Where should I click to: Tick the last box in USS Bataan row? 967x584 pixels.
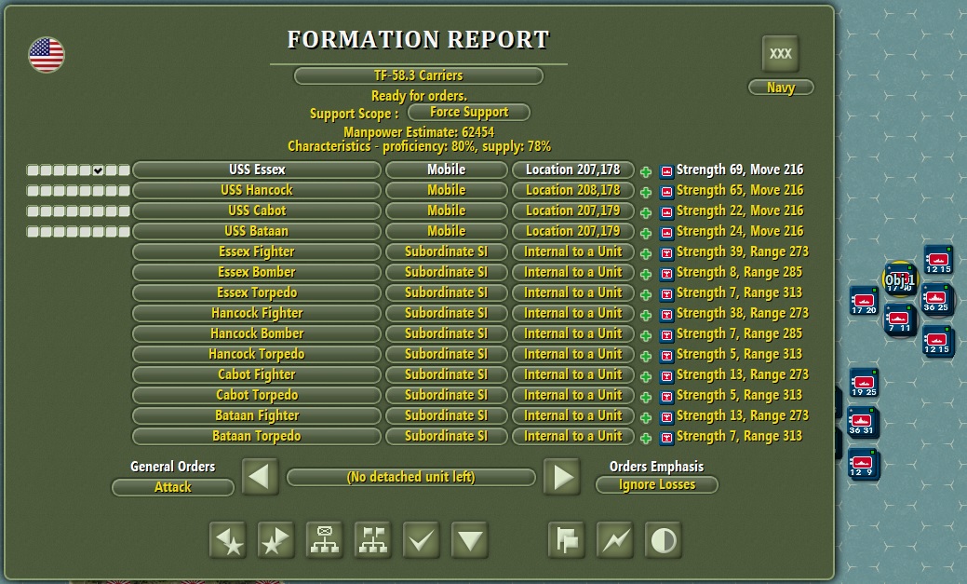[124, 232]
